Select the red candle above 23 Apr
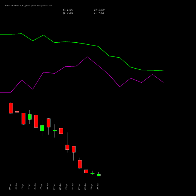 pos(67,147)
